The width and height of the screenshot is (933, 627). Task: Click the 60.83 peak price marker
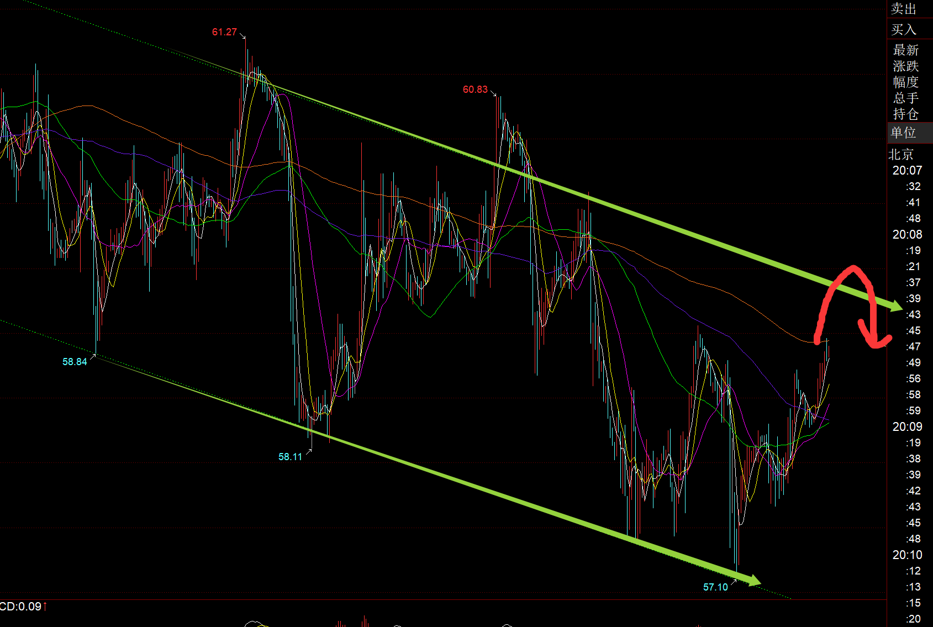475,89
